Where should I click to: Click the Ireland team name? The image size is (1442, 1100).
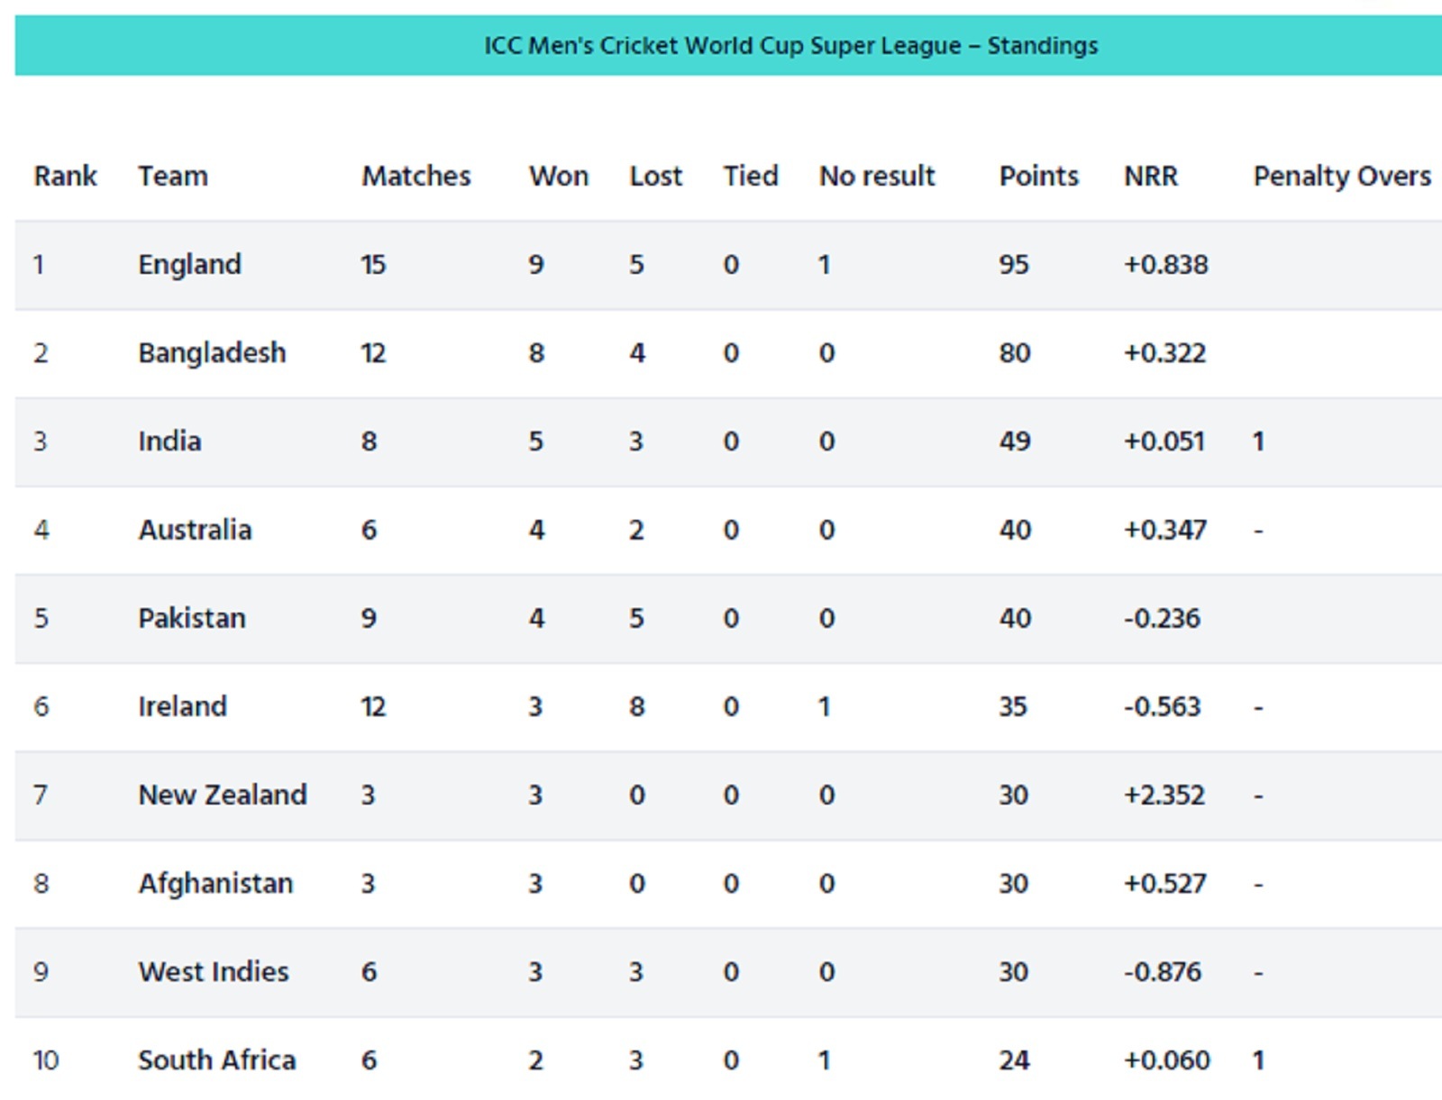[182, 706]
